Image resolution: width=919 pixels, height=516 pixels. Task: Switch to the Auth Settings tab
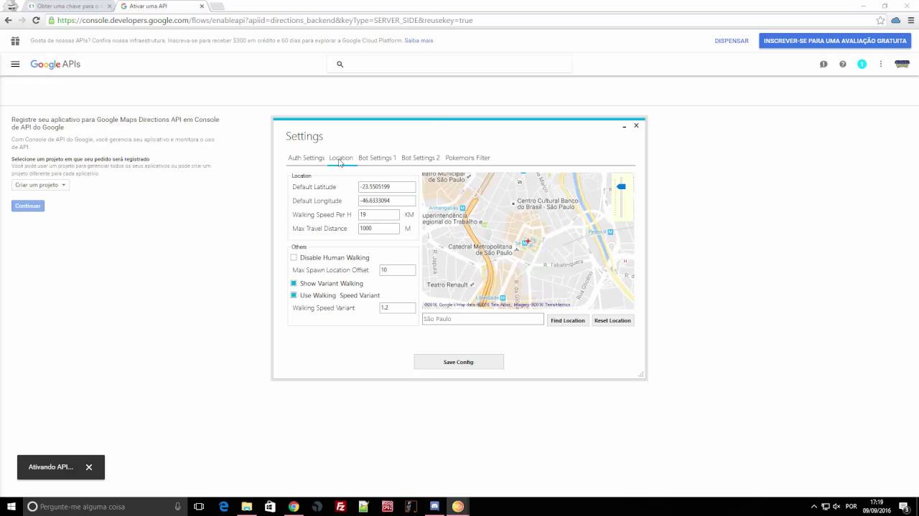306,158
